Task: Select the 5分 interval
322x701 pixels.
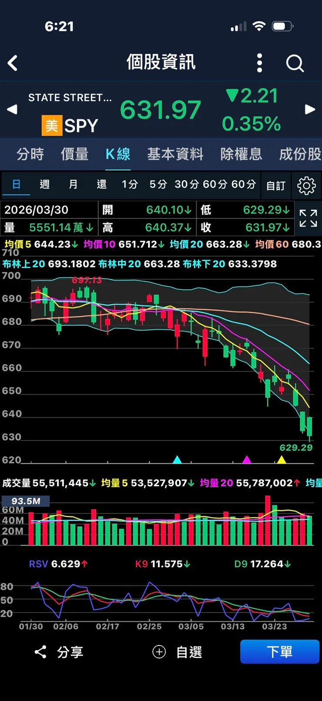Action: point(158,184)
